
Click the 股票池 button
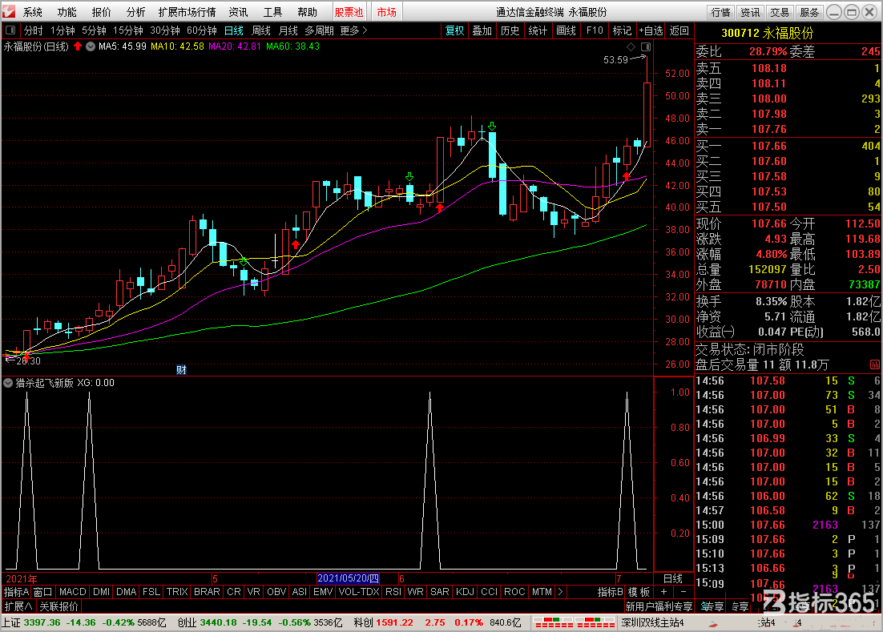349,12
